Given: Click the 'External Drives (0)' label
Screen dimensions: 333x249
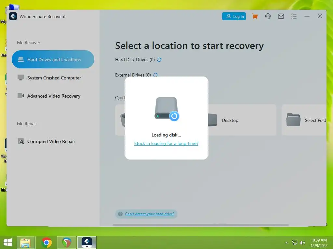Looking at the screenshot, I should click(x=133, y=75).
